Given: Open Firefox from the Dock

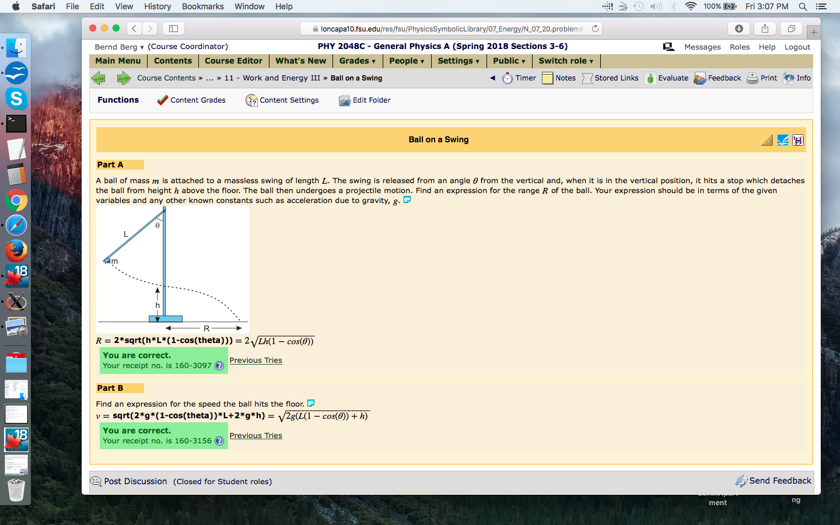Looking at the screenshot, I should (16, 251).
